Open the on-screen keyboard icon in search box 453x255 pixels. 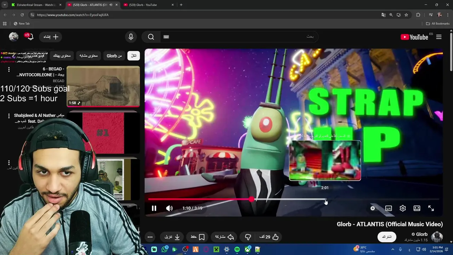point(166,37)
